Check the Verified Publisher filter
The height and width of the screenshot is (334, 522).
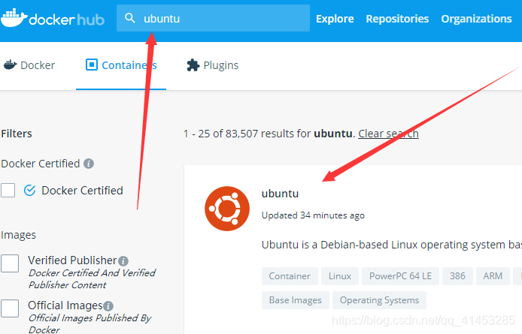tap(10, 263)
